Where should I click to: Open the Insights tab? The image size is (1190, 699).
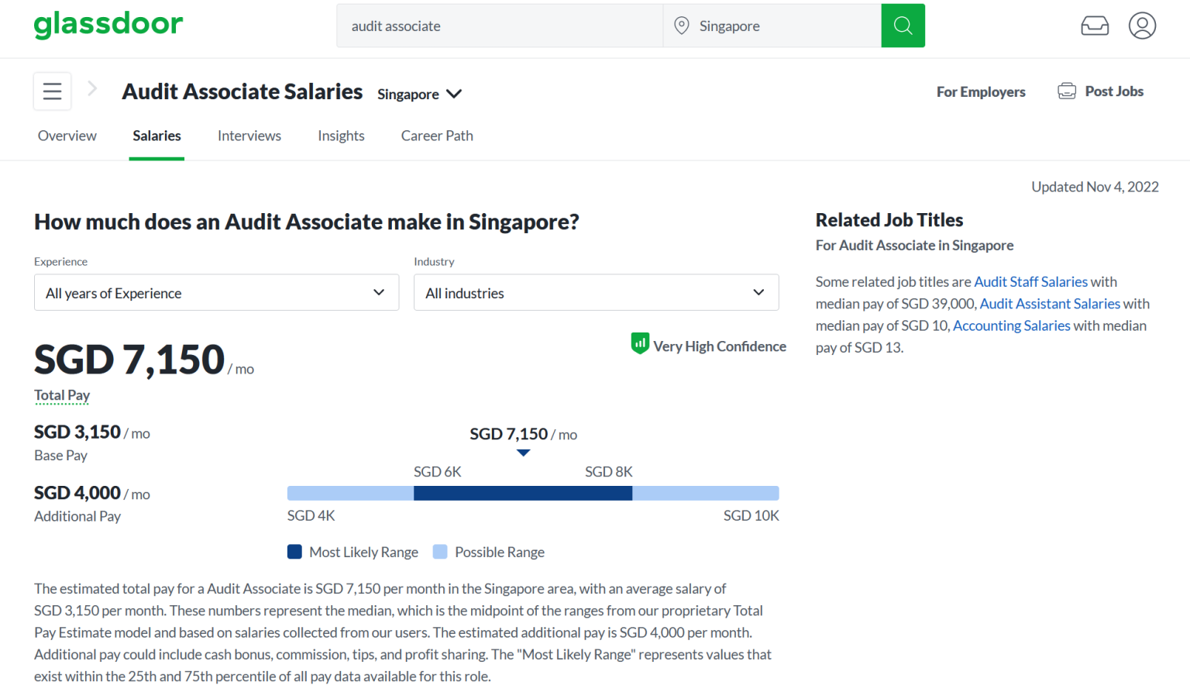point(341,136)
